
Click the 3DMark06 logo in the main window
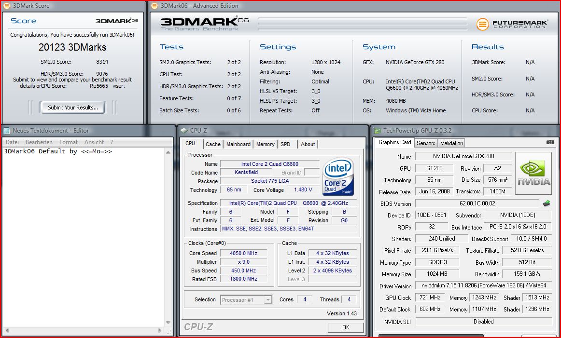point(204,24)
